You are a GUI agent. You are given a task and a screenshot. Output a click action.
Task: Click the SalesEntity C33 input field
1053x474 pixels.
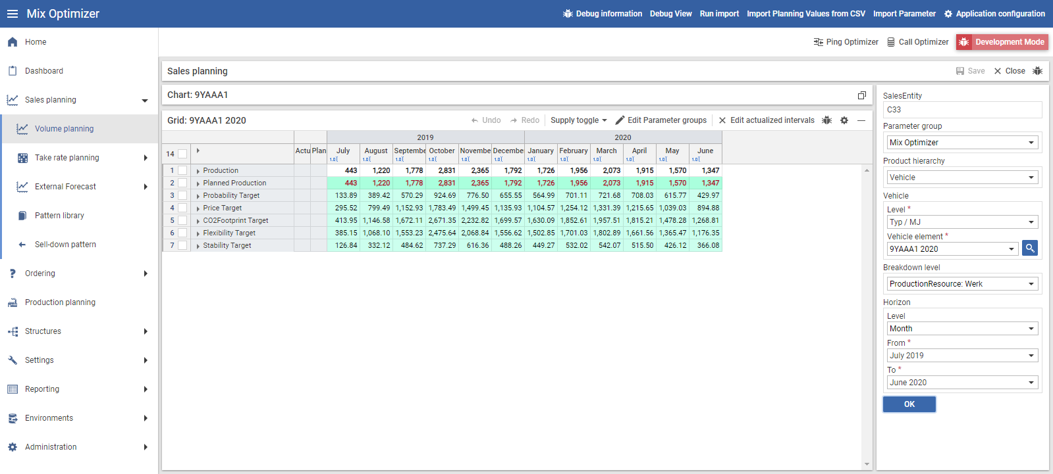(962, 110)
